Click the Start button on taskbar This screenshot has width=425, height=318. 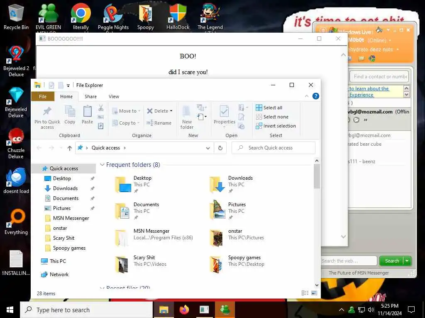pyautogui.click(x=10, y=310)
